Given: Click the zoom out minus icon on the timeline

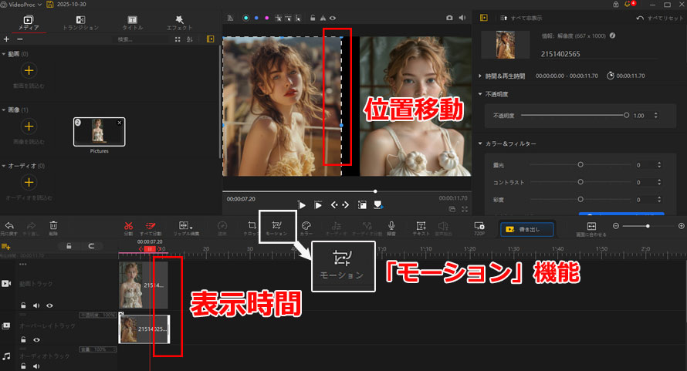Looking at the screenshot, I should click(x=615, y=226).
